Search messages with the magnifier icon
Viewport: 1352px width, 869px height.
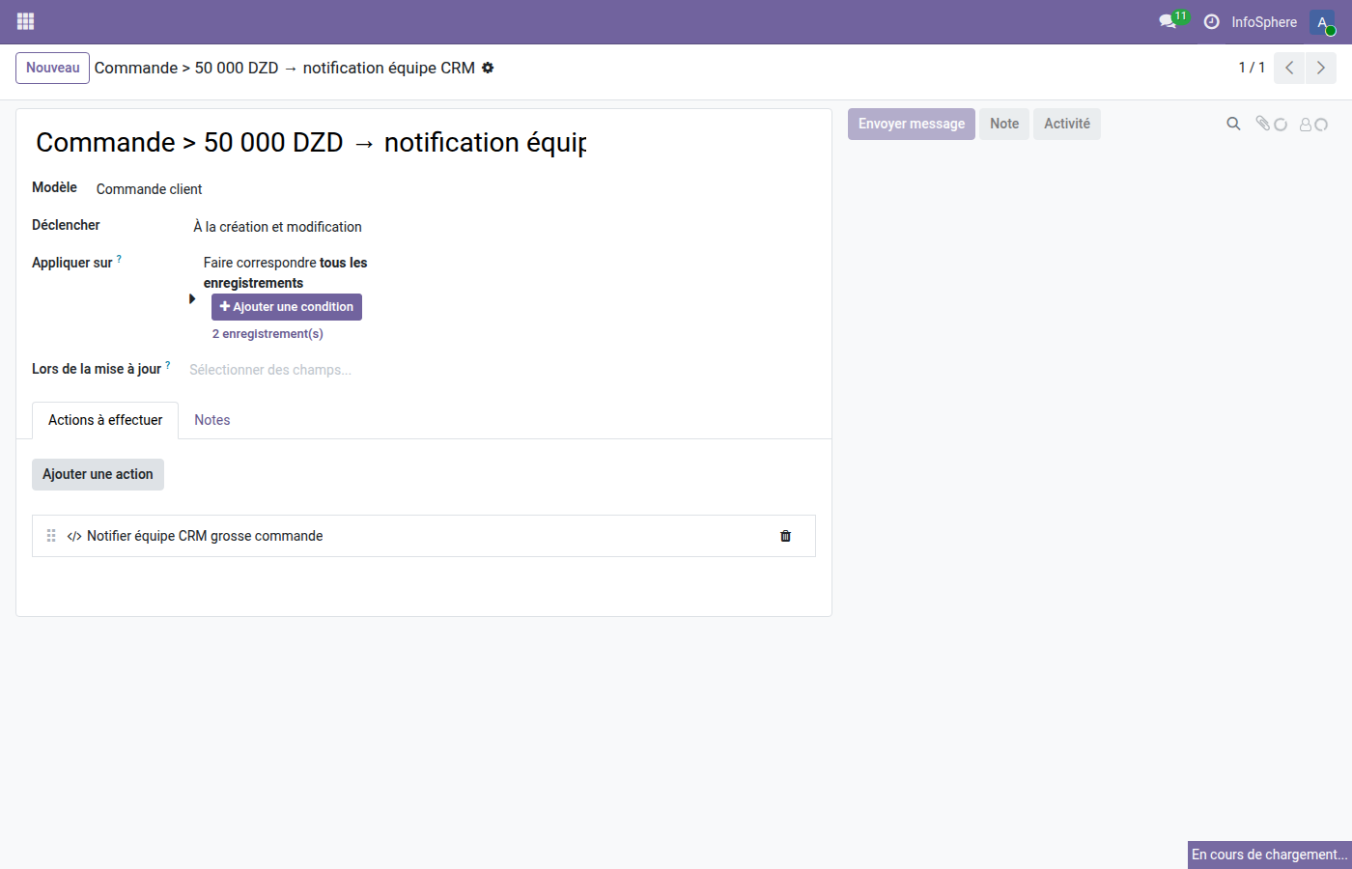pyautogui.click(x=1233, y=124)
